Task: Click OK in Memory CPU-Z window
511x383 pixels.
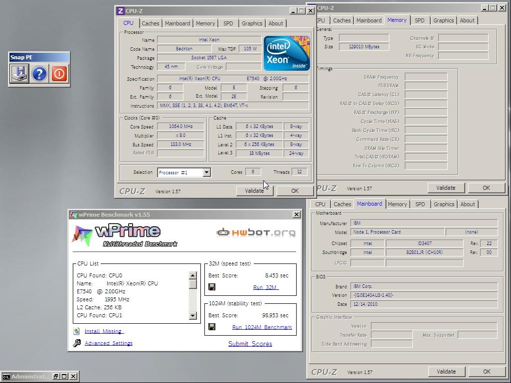Action: pos(486,188)
